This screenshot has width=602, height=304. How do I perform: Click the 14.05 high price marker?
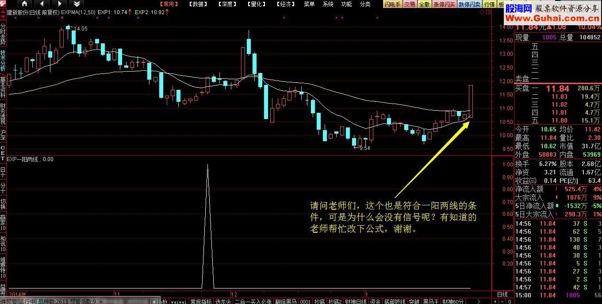coord(81,28)
